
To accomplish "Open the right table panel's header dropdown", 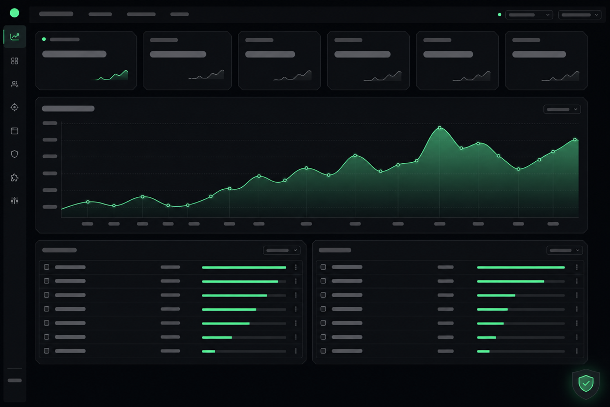I will tap(565, 250).
